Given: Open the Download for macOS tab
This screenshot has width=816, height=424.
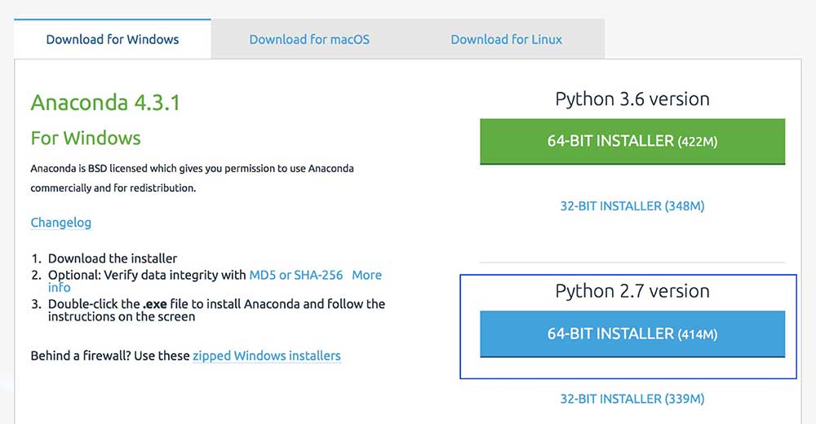Looking at the screenshot, I should (309, 39).
